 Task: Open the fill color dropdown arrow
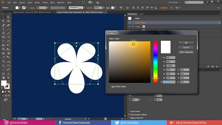[x=20, y=8]
